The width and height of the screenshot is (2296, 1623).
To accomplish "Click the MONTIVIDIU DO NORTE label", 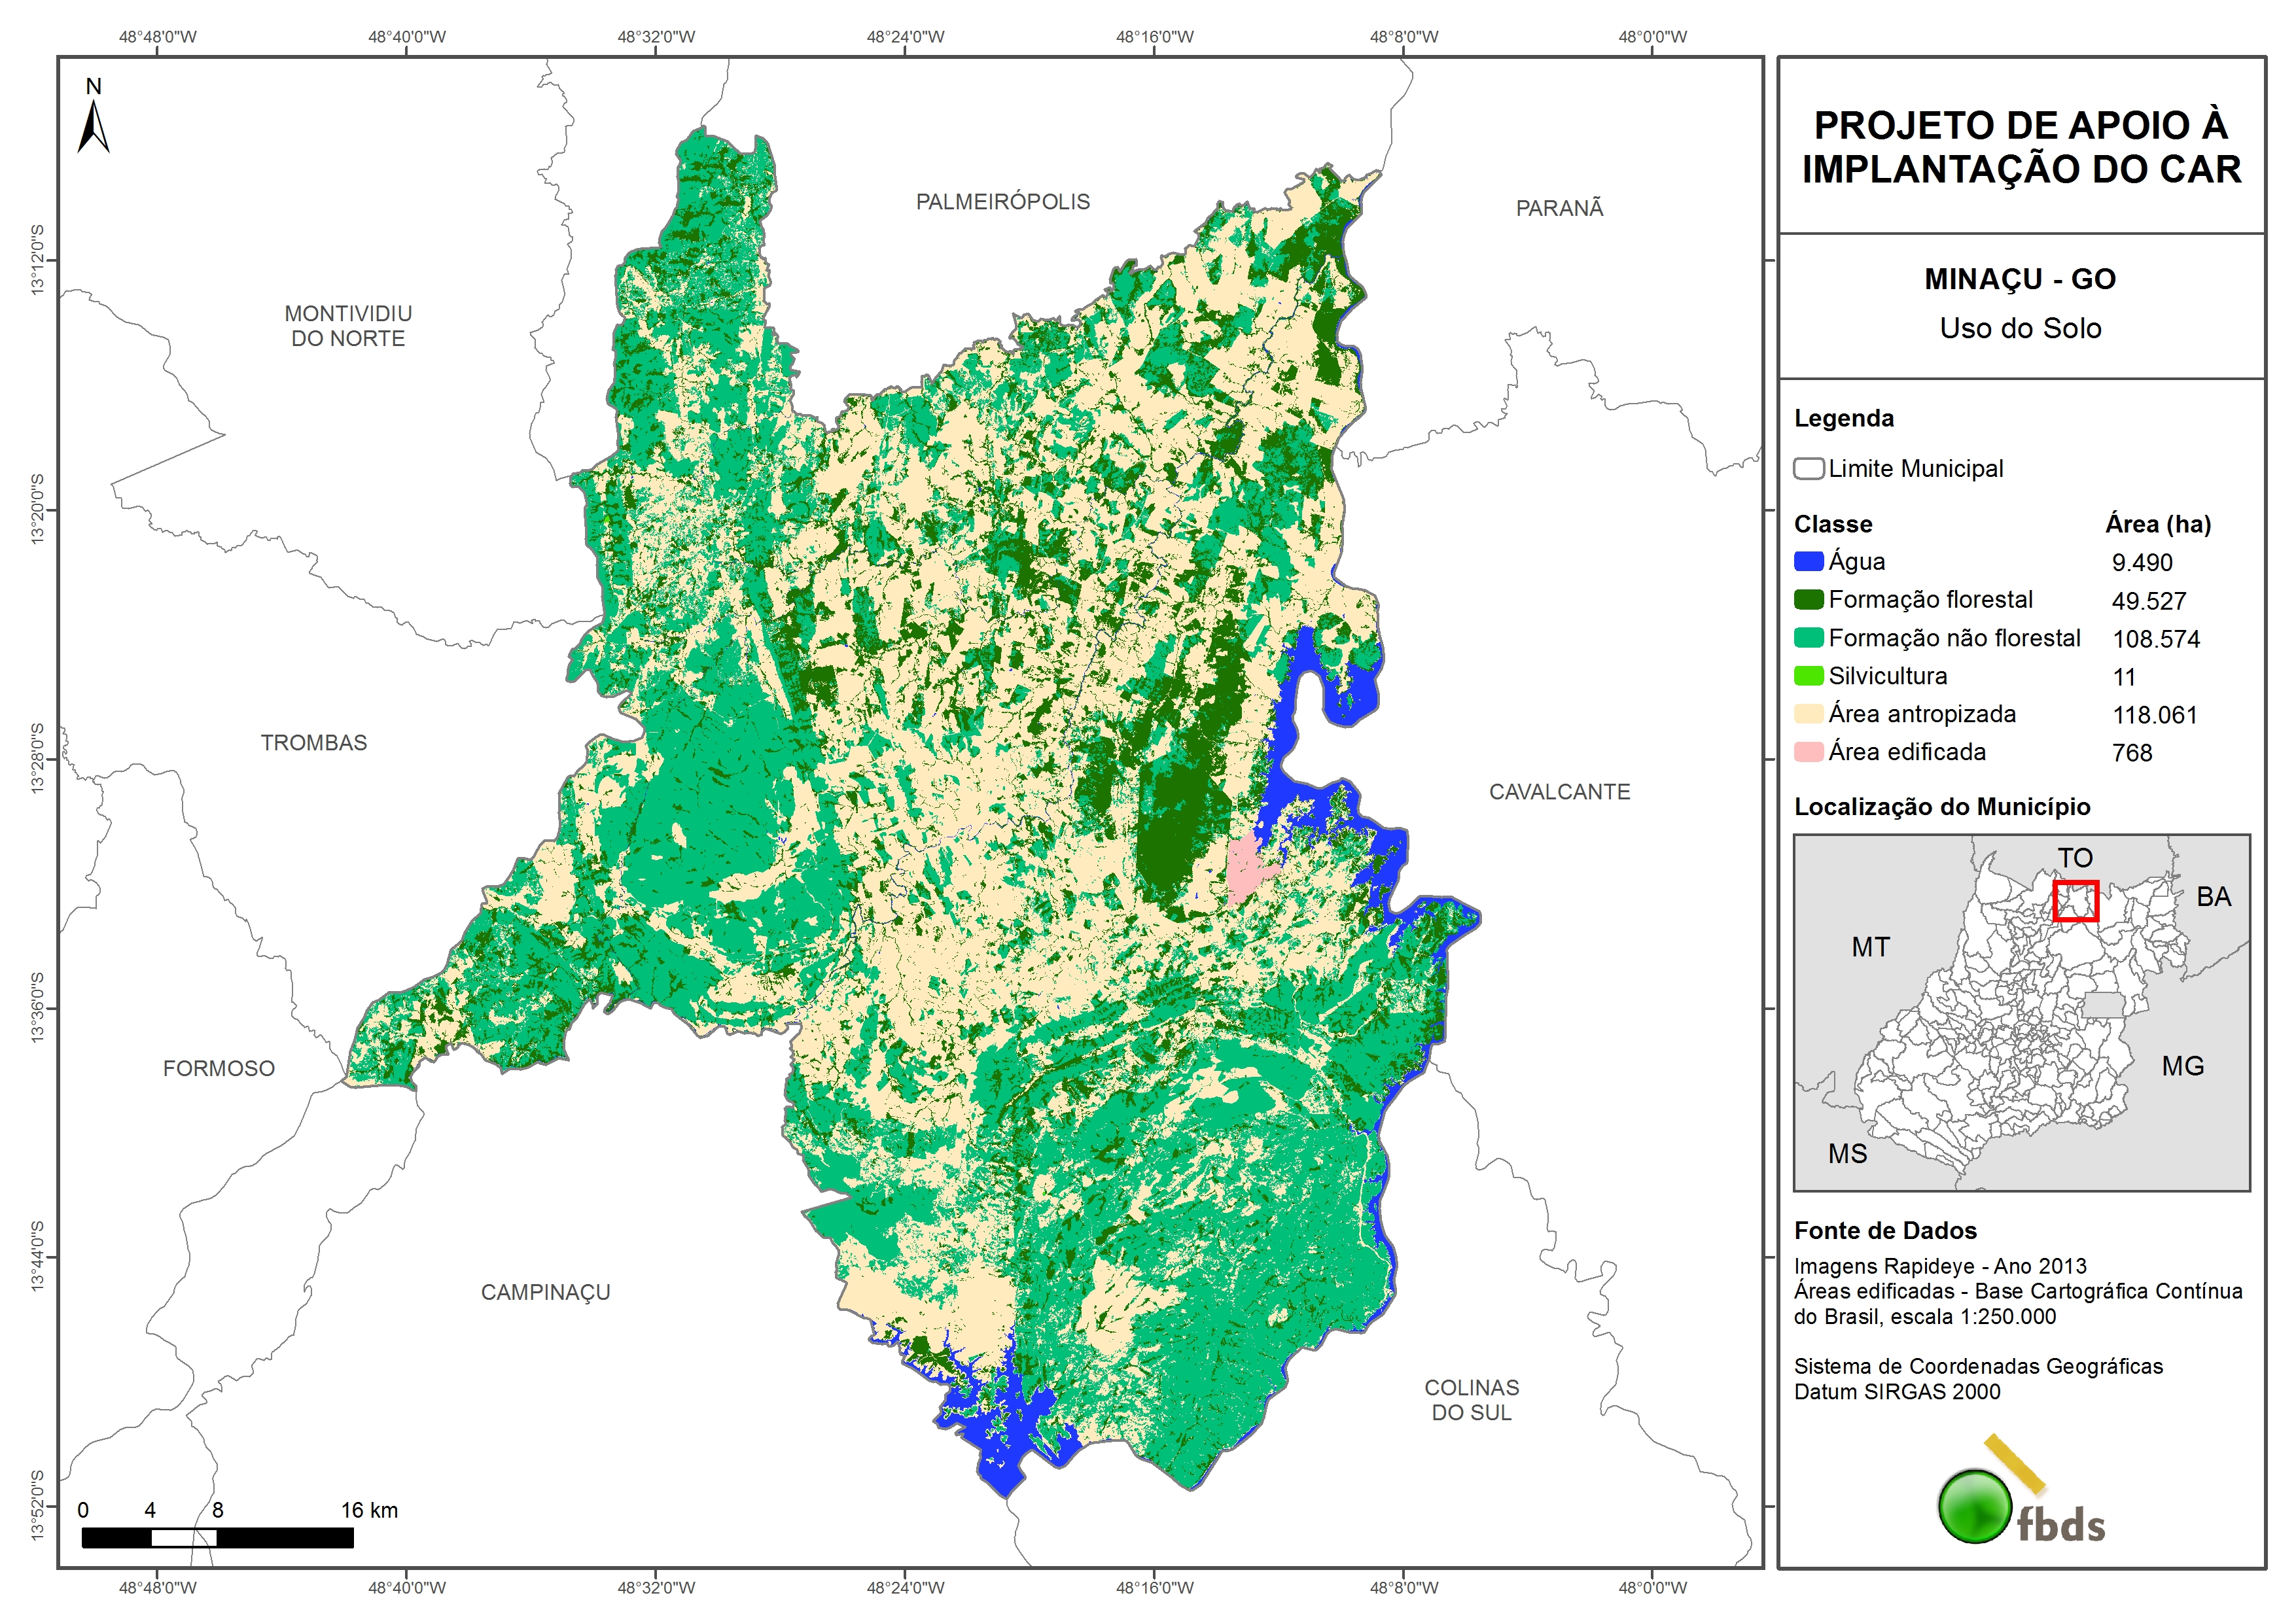I will click(348, 326).
